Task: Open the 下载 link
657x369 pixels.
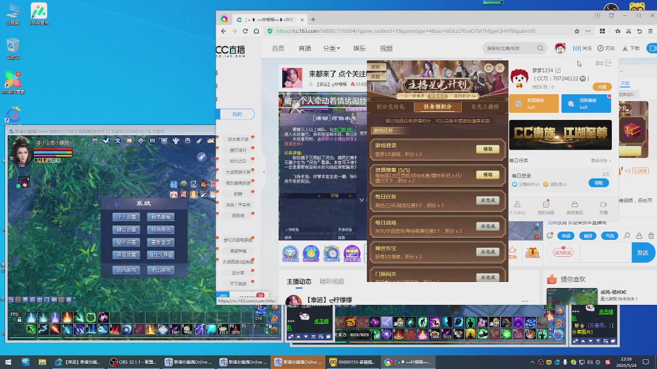Action: 631,48
